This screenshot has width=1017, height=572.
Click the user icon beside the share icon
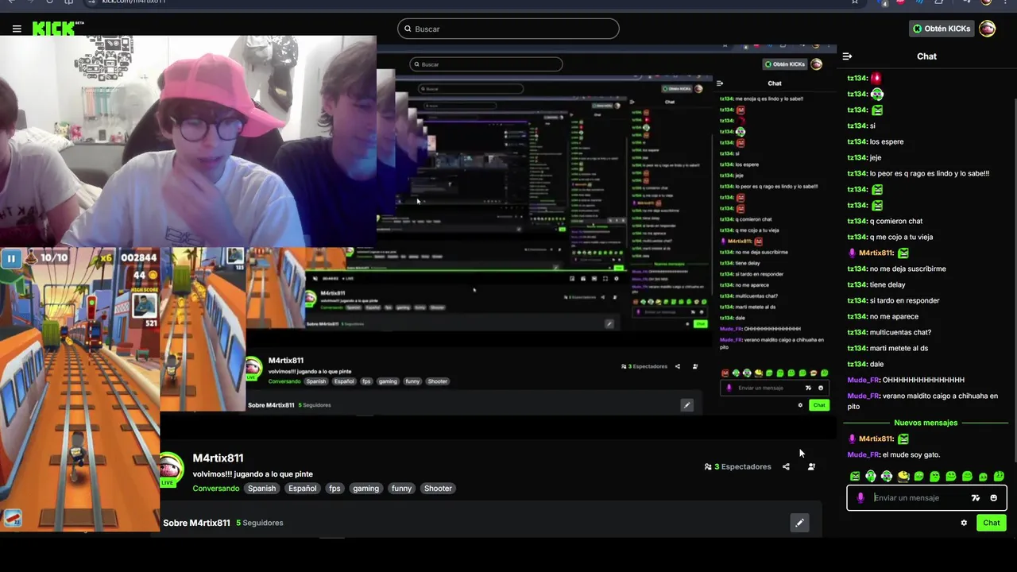811,467
